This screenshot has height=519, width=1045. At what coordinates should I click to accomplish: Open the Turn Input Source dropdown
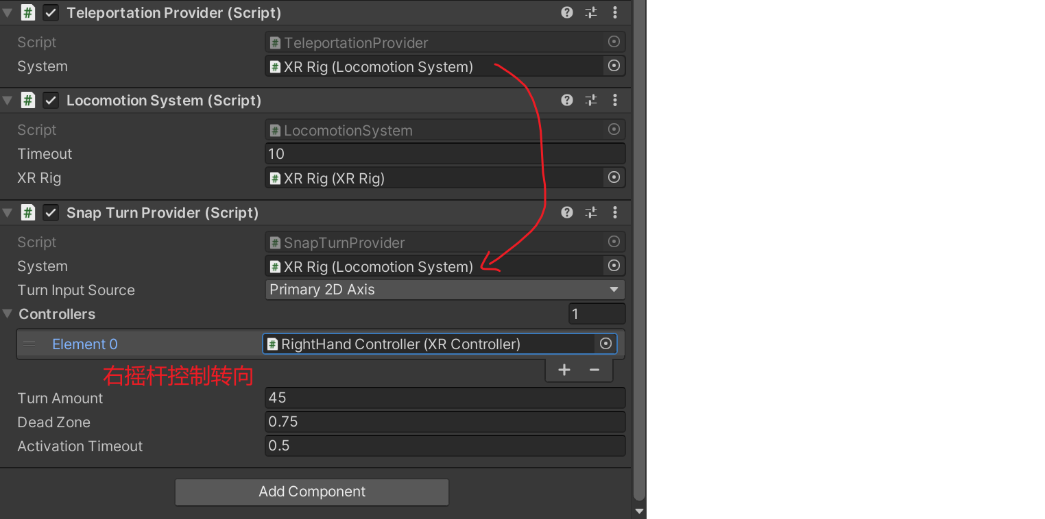coord(444,290)
